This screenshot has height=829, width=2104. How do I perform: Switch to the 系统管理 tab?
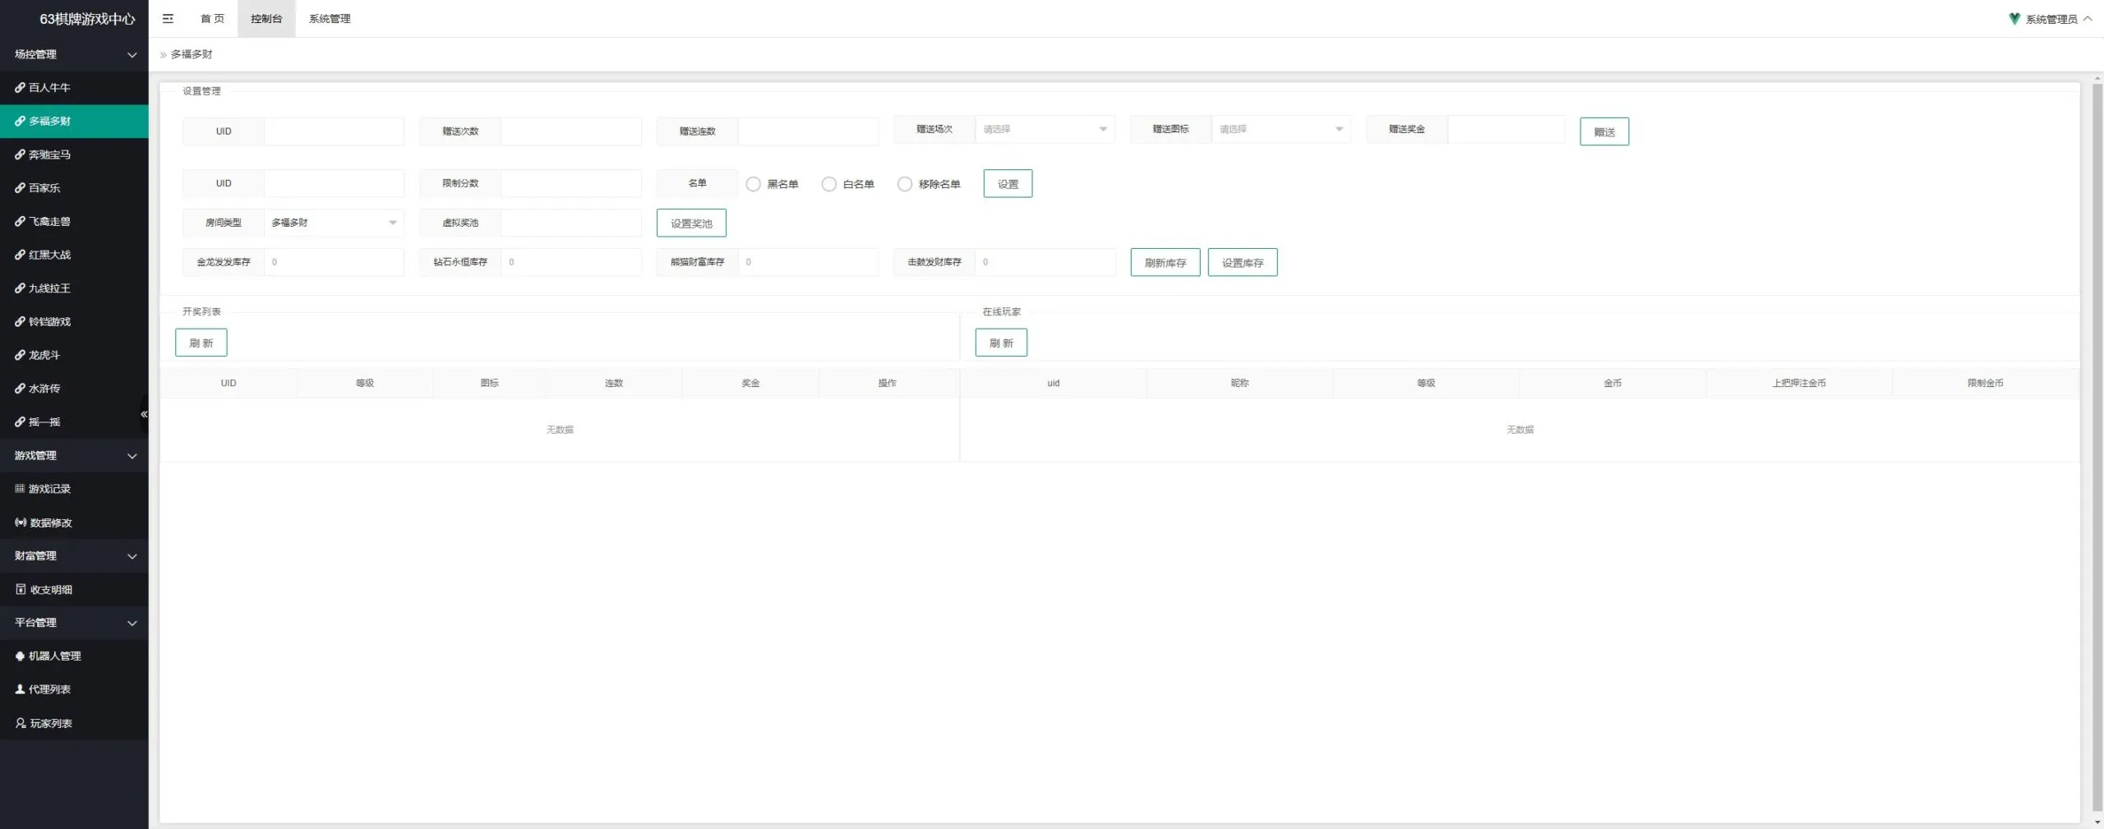330,18
